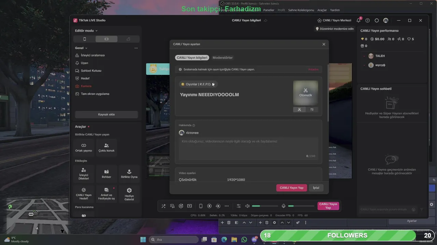Click CANLI Yayın Yap in the dialog
Viewport: 437px width, 245px height.
click(292, 188)
